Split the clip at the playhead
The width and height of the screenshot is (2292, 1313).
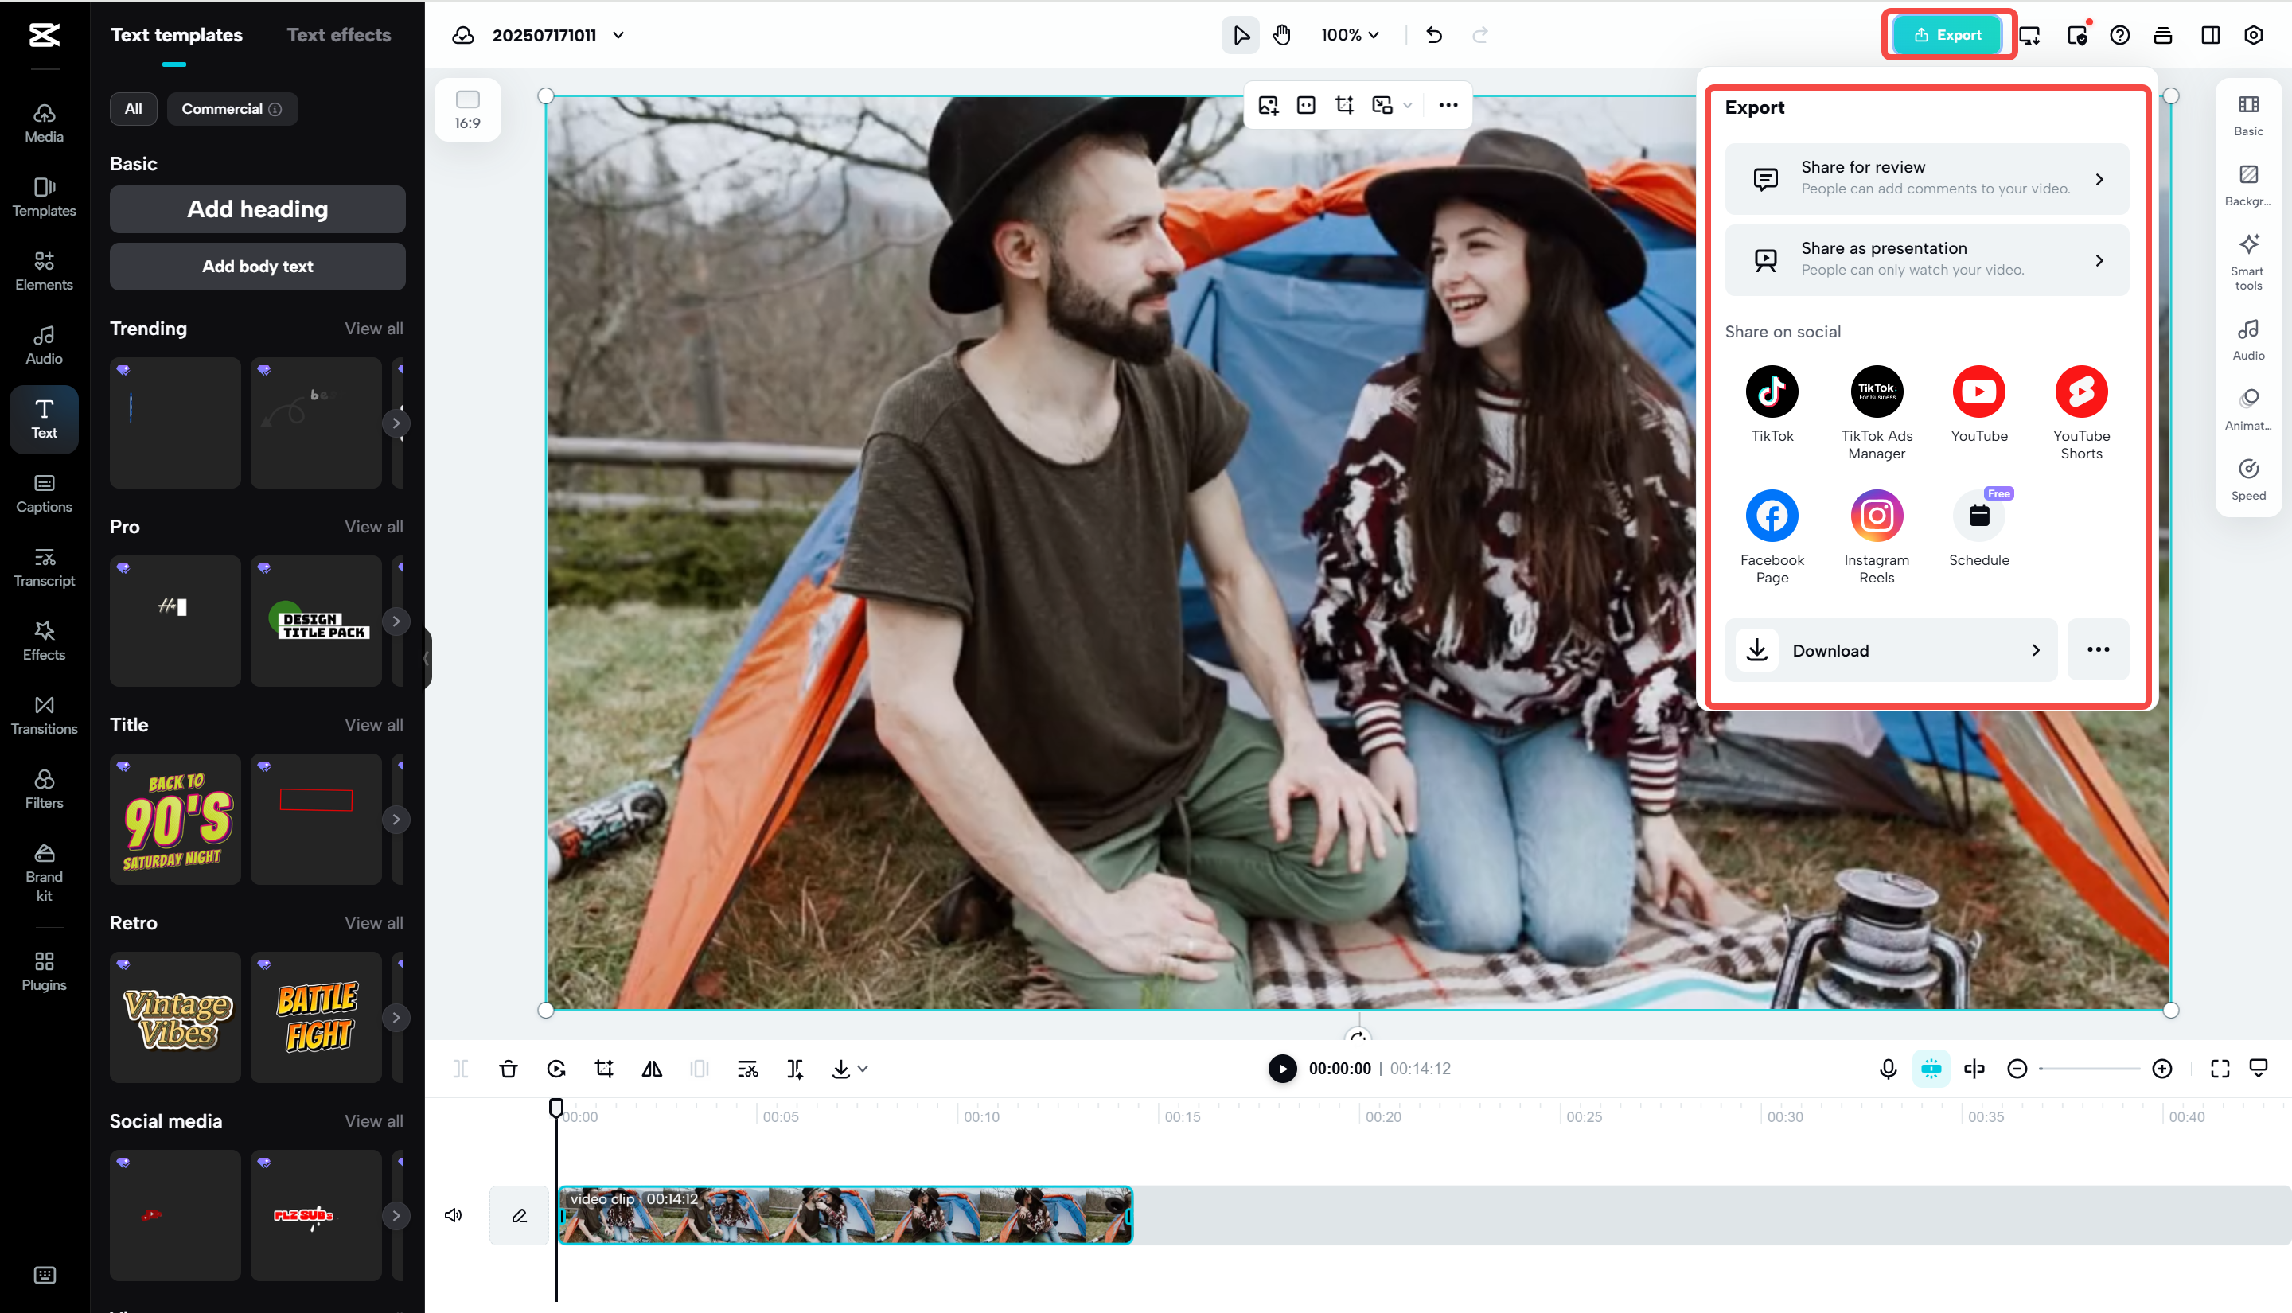(x=461, y=1068)
